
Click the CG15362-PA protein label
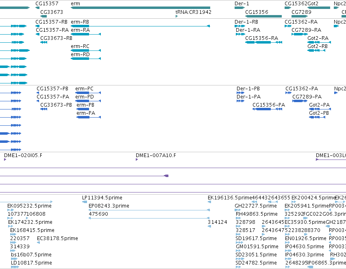click(302, 89)
